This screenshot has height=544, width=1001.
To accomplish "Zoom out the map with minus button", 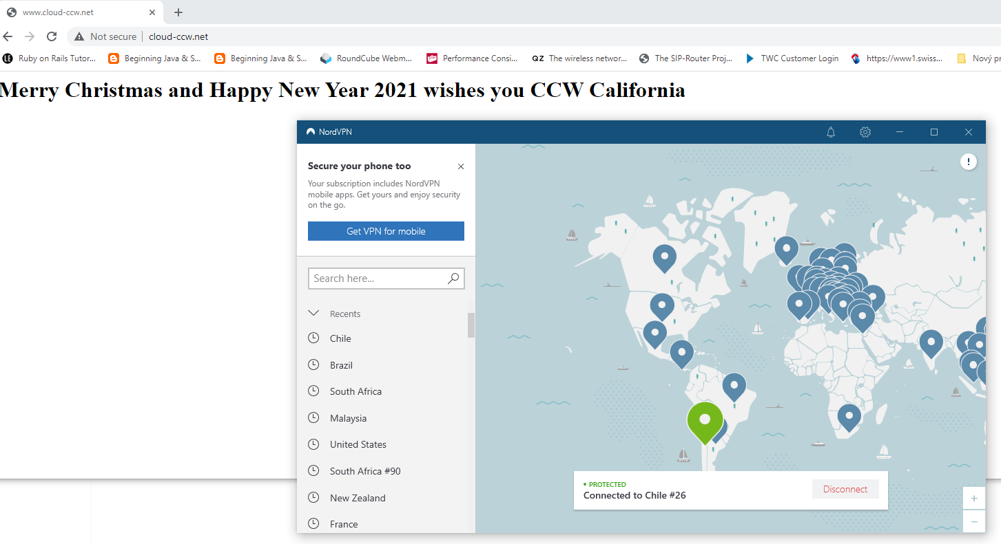I will [x=973, y=521].
